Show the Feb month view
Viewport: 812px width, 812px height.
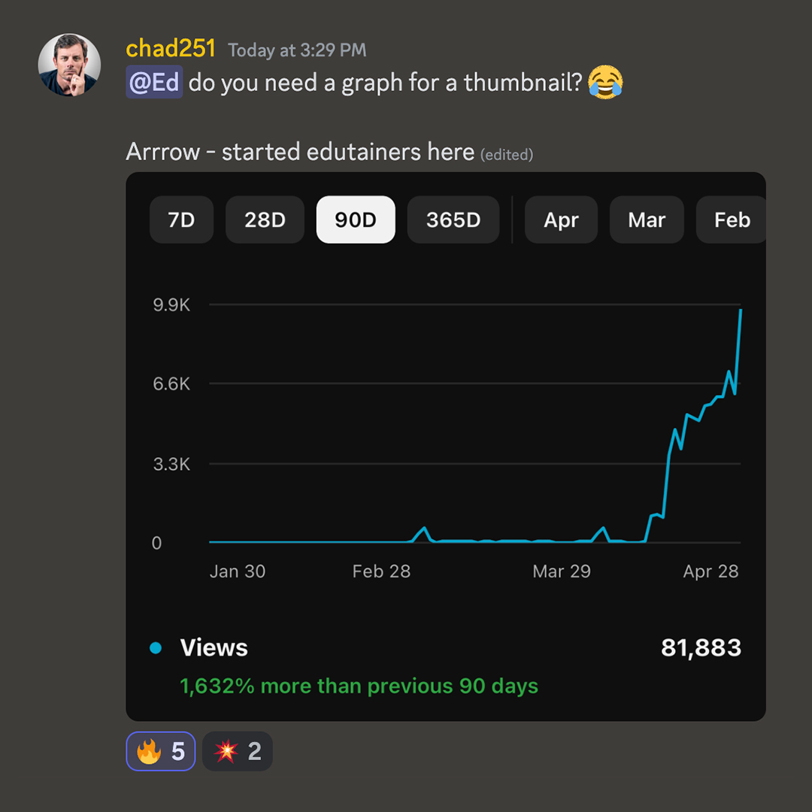pyautogui.click(x=731, y=220)
